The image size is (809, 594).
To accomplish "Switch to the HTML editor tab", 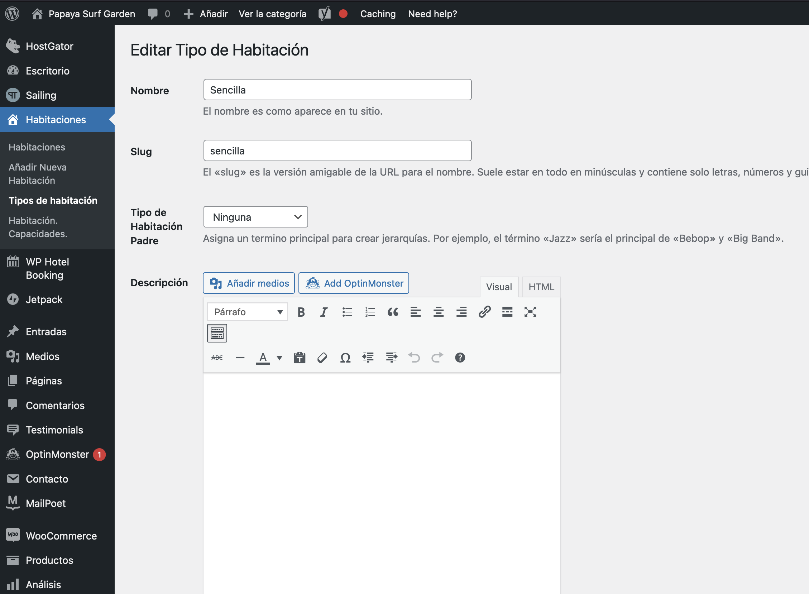I will point(541,287).
